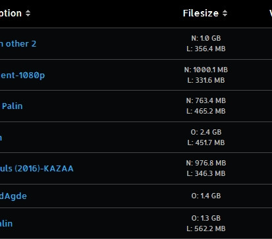Open the fourth row's truncated description link
Viewport: 272px width, 239px height.
(1, 138)
